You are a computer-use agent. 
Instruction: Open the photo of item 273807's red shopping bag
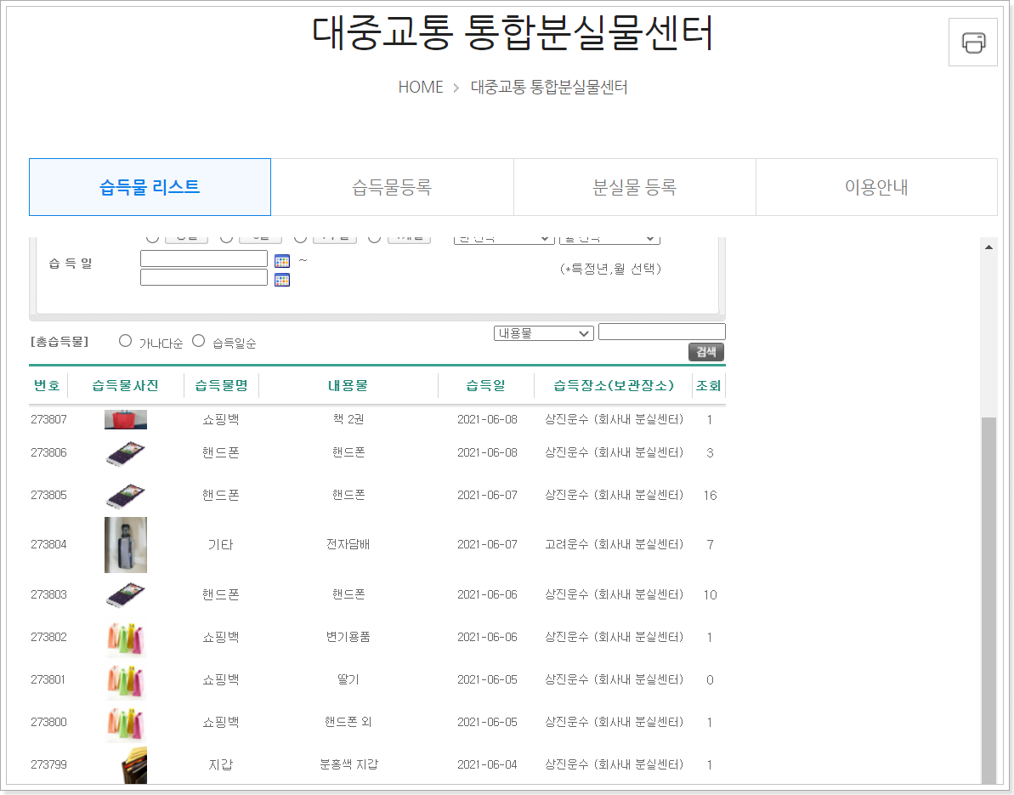click(x=125, y=418)
